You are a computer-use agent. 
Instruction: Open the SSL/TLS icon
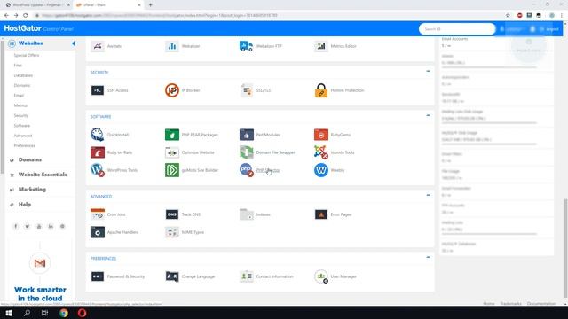tap(247, 90)
